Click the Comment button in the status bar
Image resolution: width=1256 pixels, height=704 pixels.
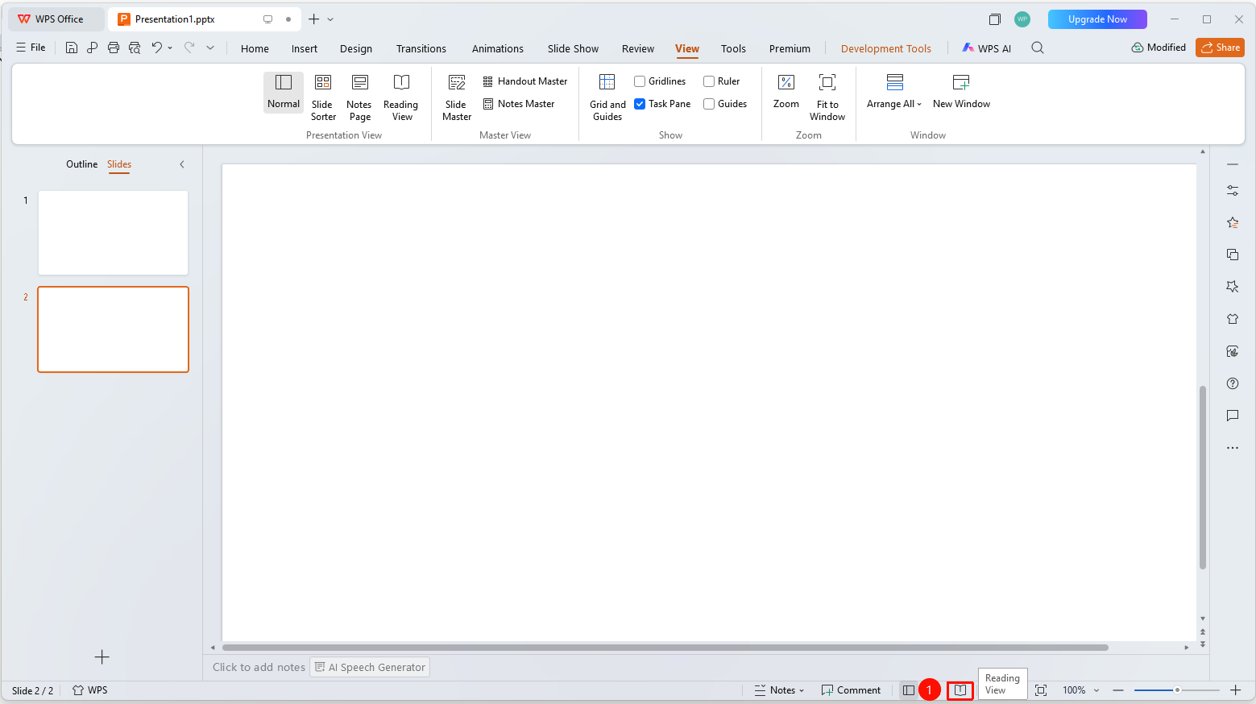pos(851,690)
